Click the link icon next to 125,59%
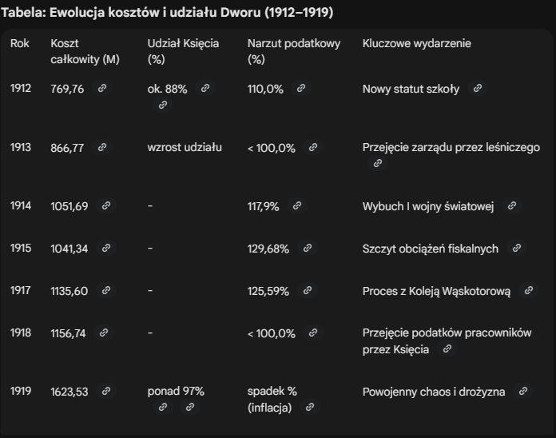 [307, 292]
